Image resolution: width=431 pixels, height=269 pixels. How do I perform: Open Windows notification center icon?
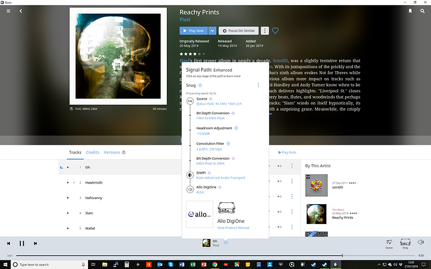424,265
